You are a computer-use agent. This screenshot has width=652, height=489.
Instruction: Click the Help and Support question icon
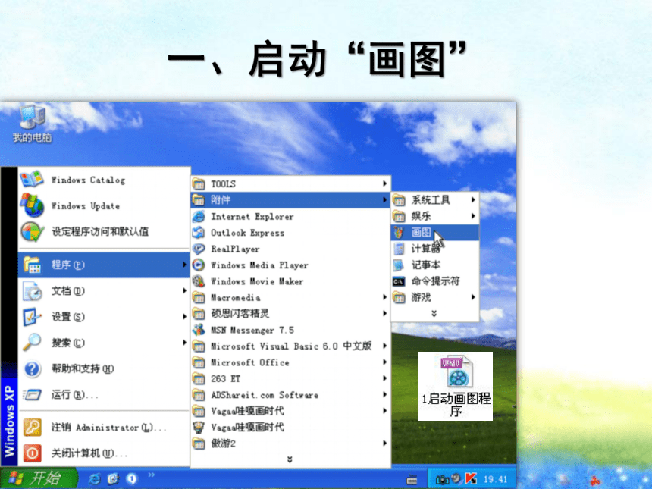32,368
